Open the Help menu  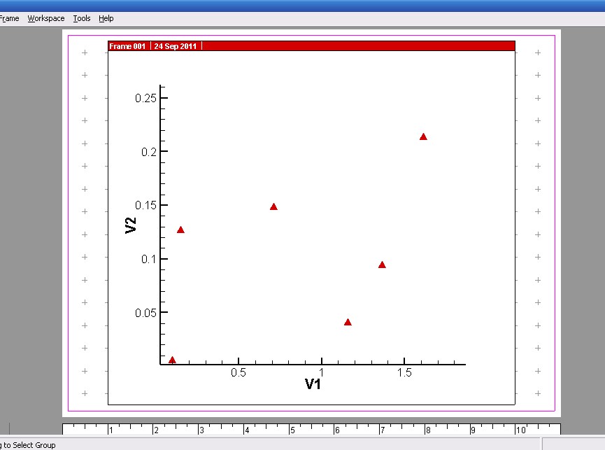(x=106, y=18)
